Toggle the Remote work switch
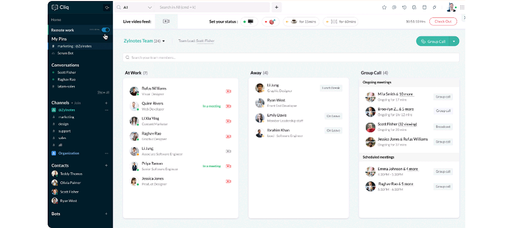 tap(105, 30)
